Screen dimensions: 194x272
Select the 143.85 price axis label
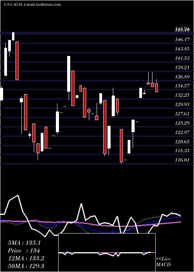[x=182, y=49]
